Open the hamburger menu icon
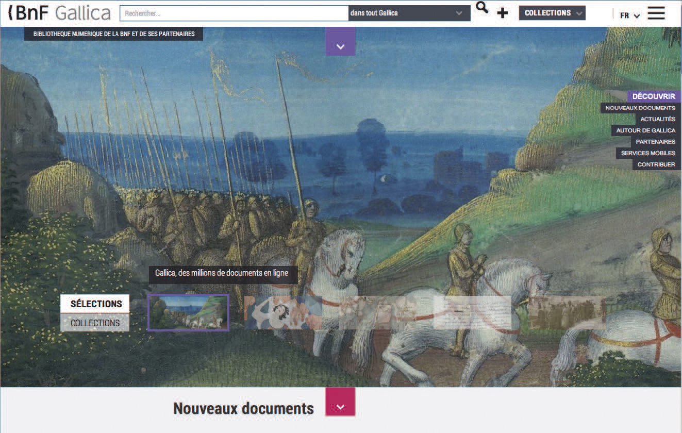Screen dimensions: 682x433 click(x=656, y=13)
